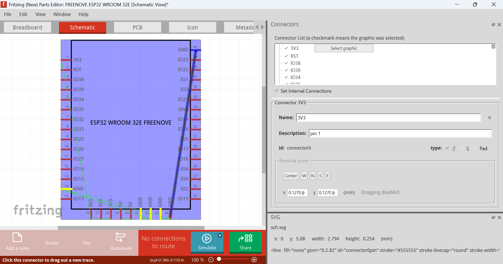Click the zoom percentage 100 % field
The image size is (503, 264).
pyautogui.click(x=197, y=260)
